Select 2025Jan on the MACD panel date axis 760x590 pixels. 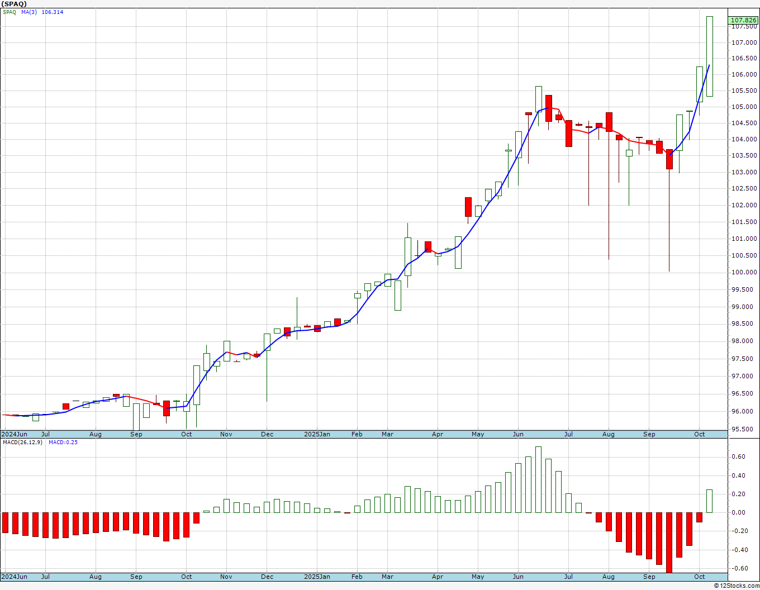(317, 577)
